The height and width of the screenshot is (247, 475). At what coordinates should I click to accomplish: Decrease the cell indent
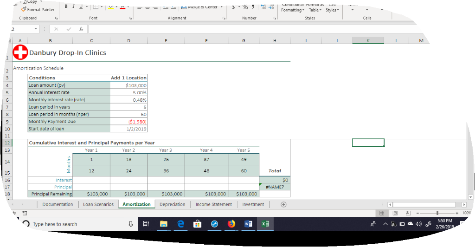click(166, 7)
